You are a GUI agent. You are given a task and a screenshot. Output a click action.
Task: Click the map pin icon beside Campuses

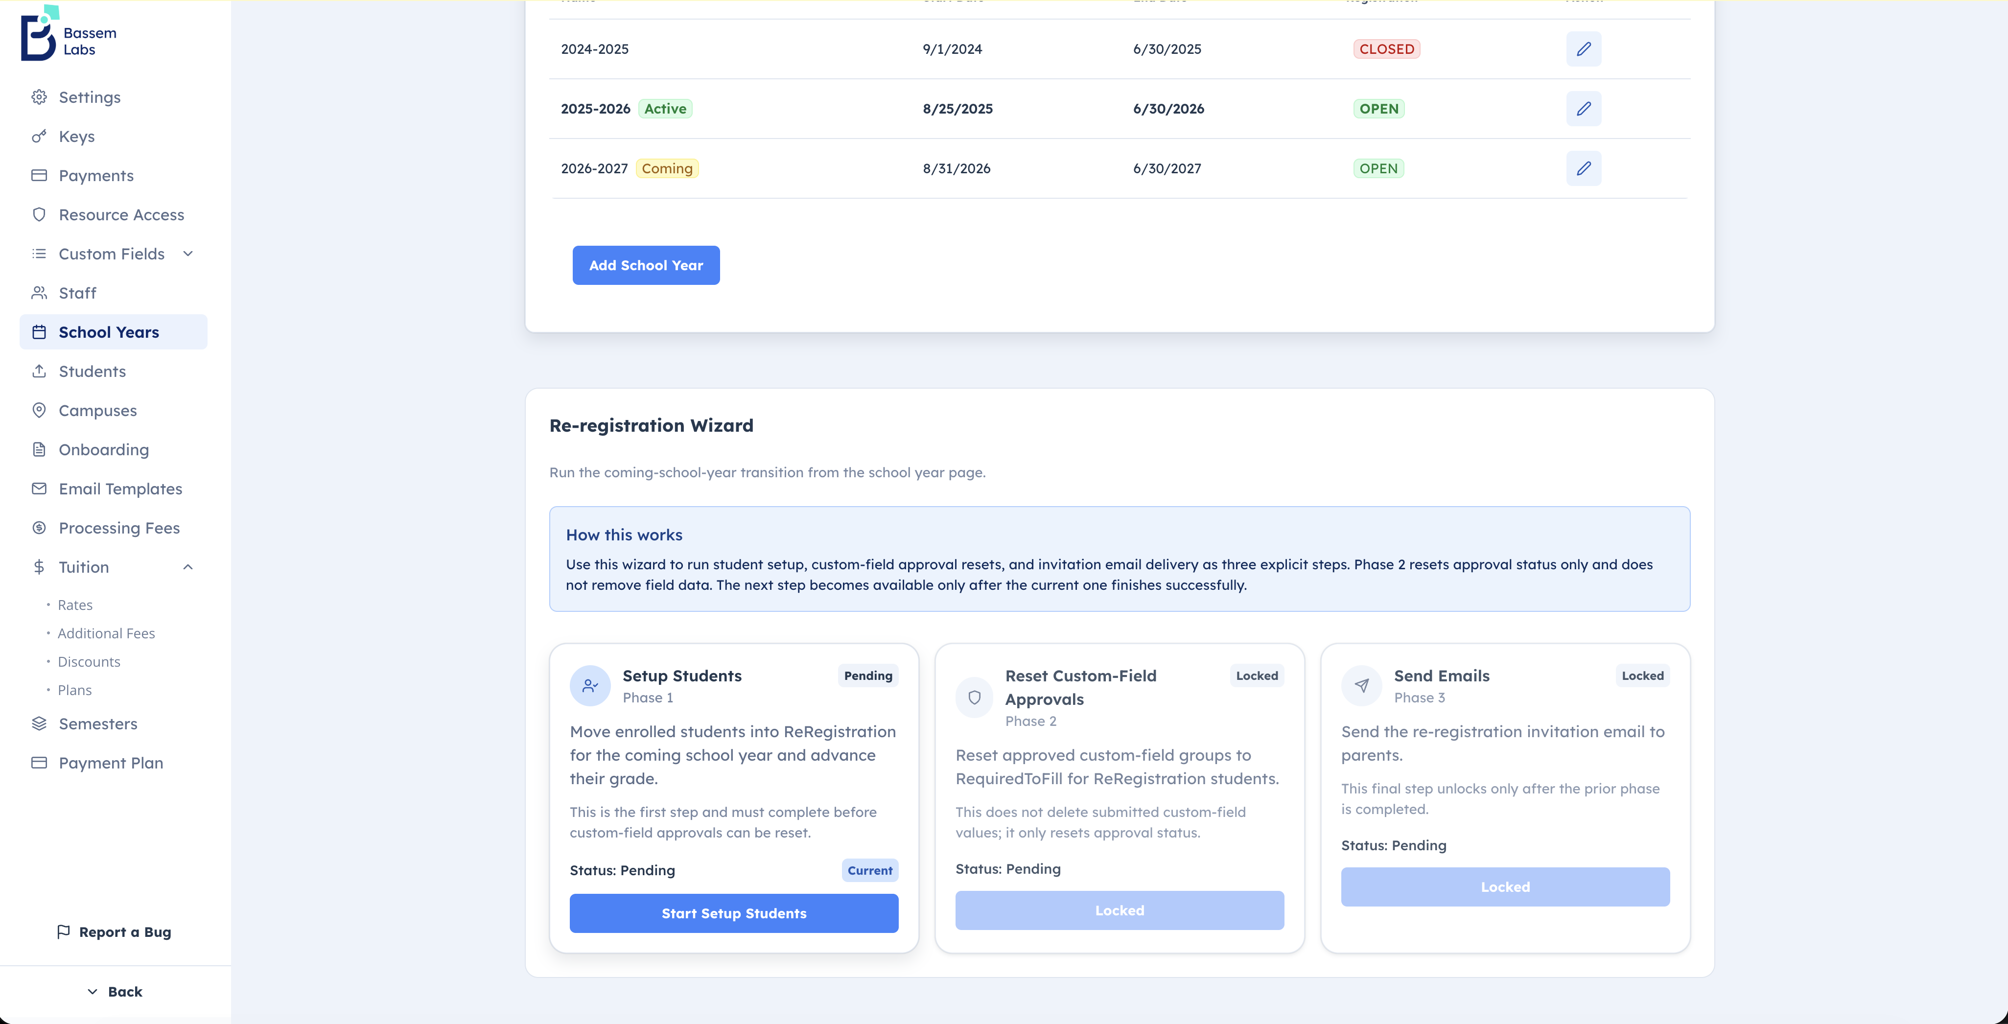click(x=39, y=410)
